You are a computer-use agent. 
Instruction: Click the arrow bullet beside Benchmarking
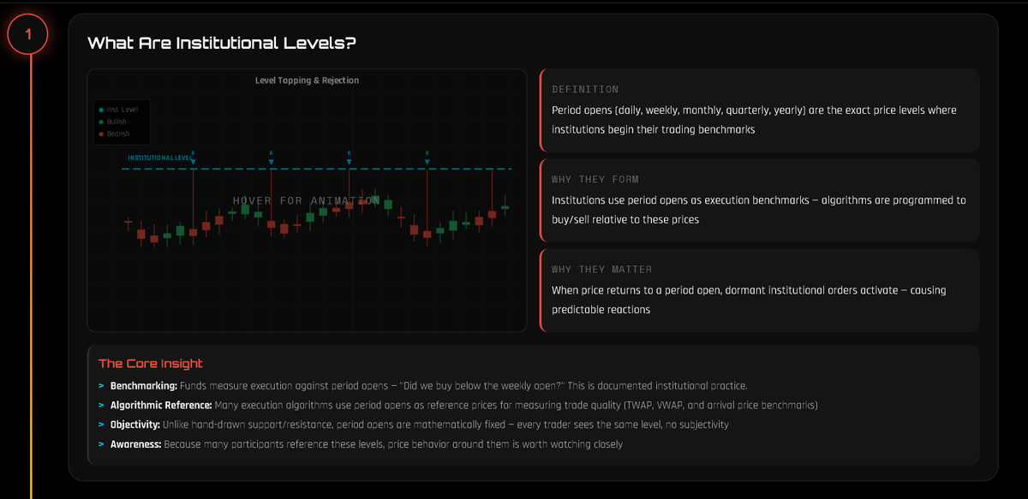point(101,386)
